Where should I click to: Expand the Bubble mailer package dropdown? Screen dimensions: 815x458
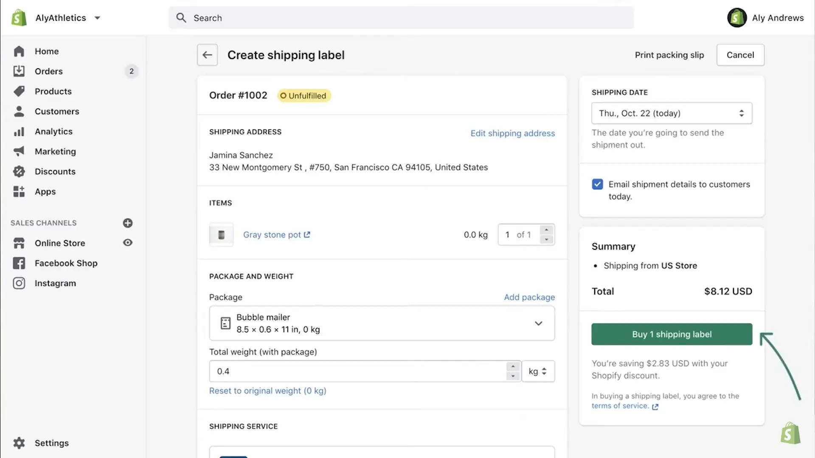pyautogui.click(x=539, y=323)
